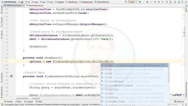Click PostsListActivity class in navigation bar

(x=102, y=2)
